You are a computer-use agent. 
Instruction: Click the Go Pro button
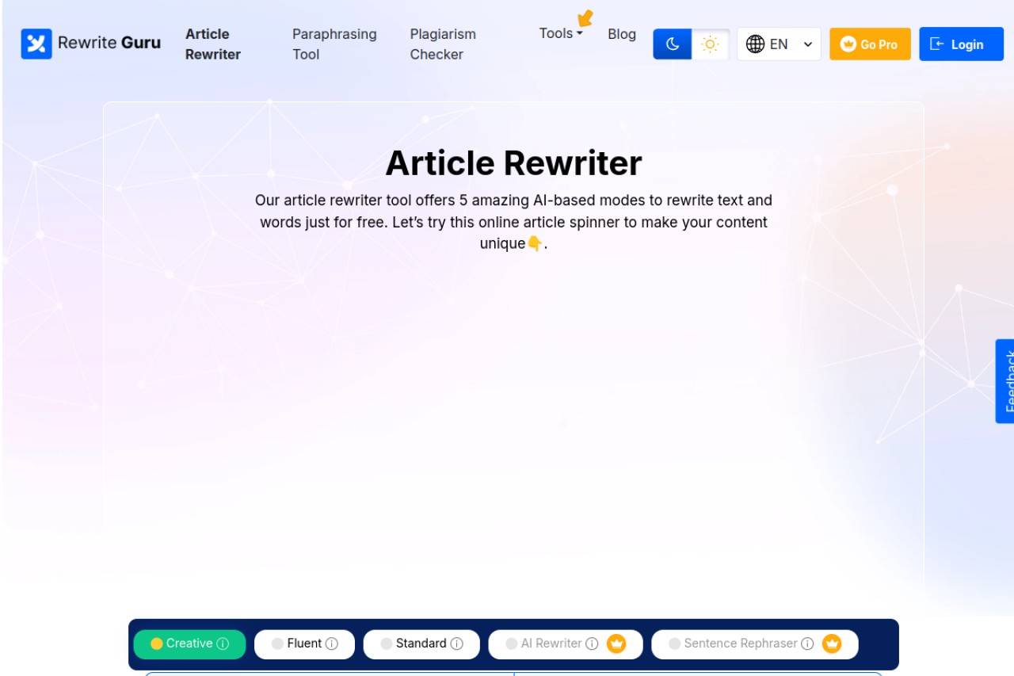[x=870, y=44]
